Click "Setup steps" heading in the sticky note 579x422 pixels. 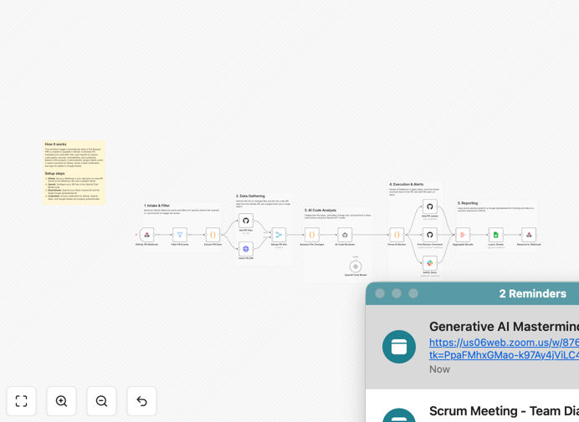tap(55, 173)
